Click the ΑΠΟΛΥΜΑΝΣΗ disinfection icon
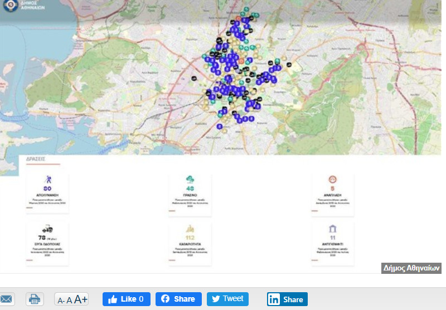 47,179
